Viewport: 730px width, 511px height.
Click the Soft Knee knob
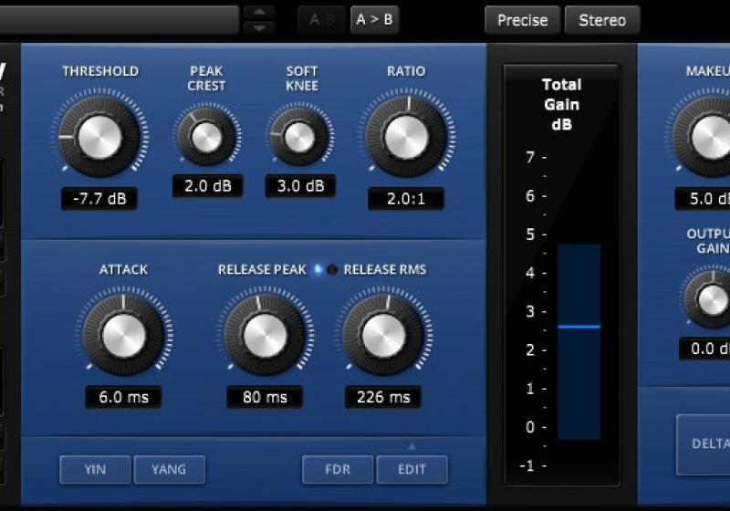[x=299, y=137]
